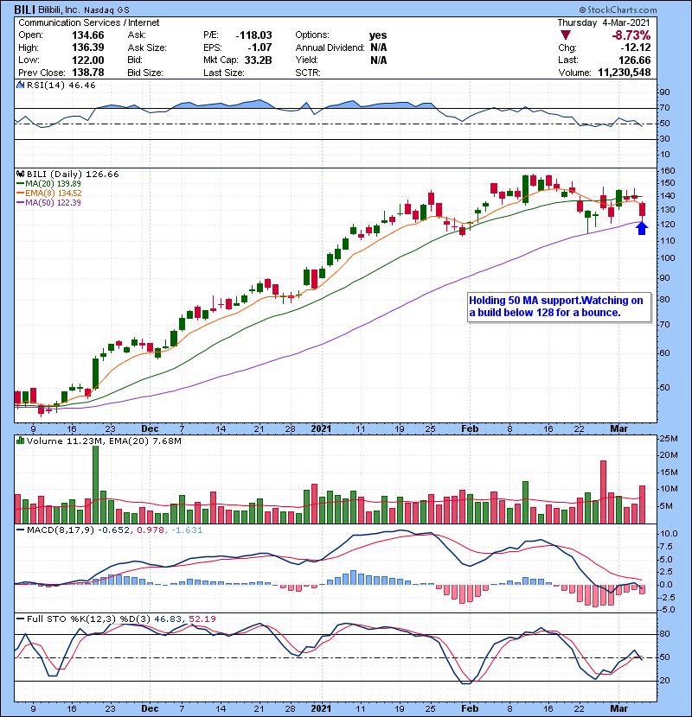Screen dimensions: 692x717
Task: Select the 'Bilibili, Inc. Nasdaq GS' title text
Action: click(84, 10)
